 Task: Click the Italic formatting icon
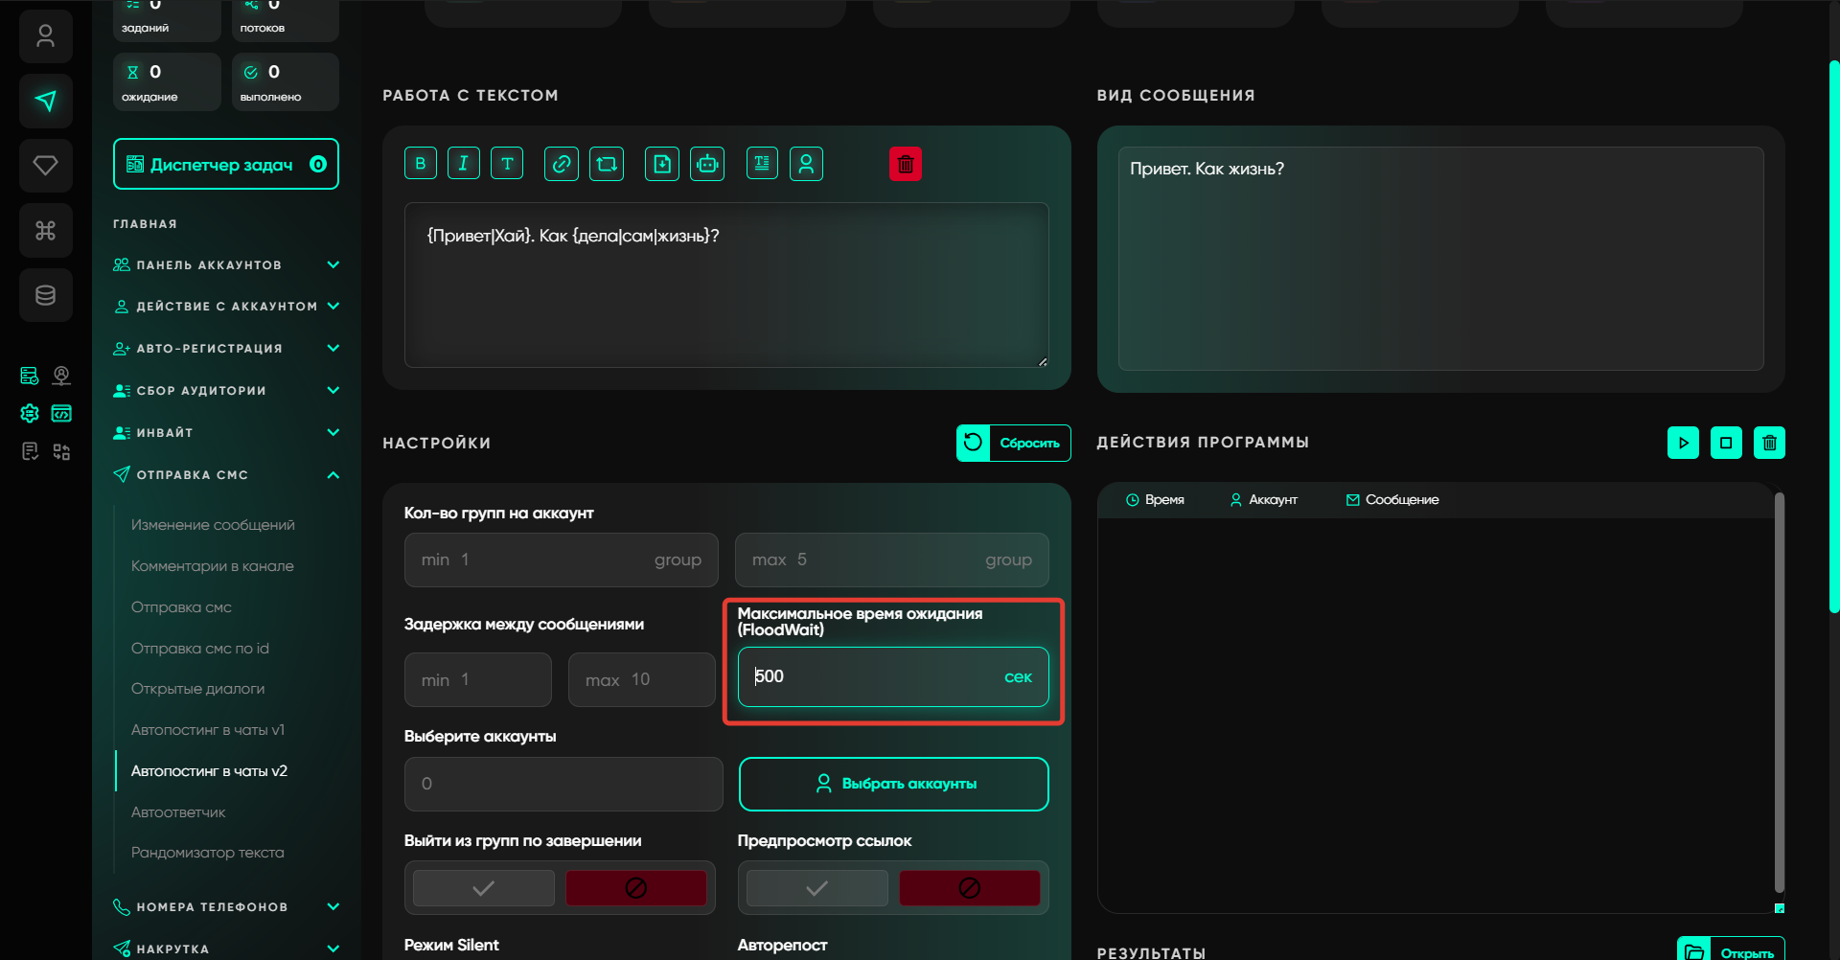(x=463, y=164)
